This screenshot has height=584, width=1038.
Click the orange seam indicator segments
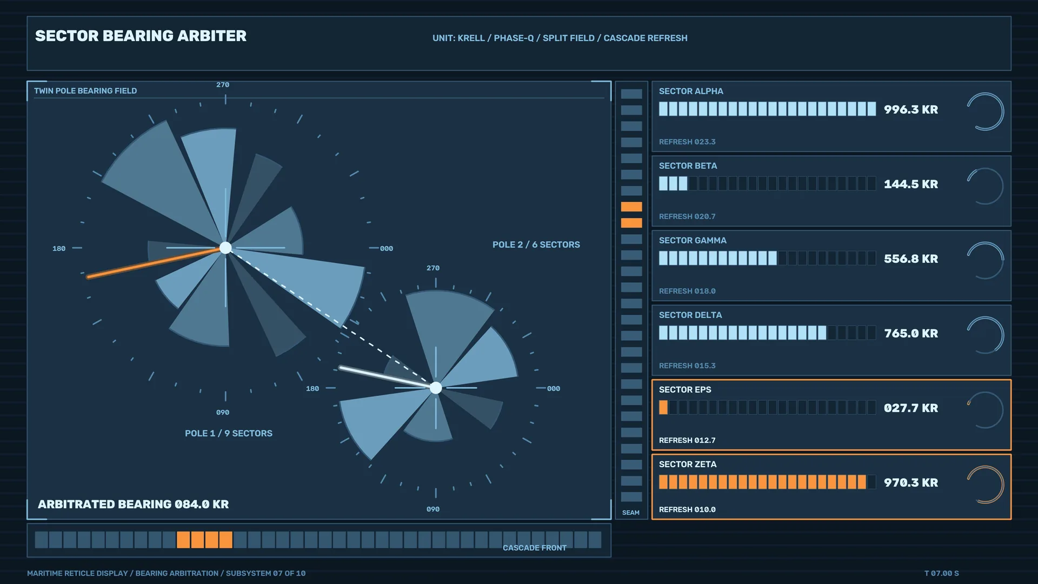coord(631,215)
